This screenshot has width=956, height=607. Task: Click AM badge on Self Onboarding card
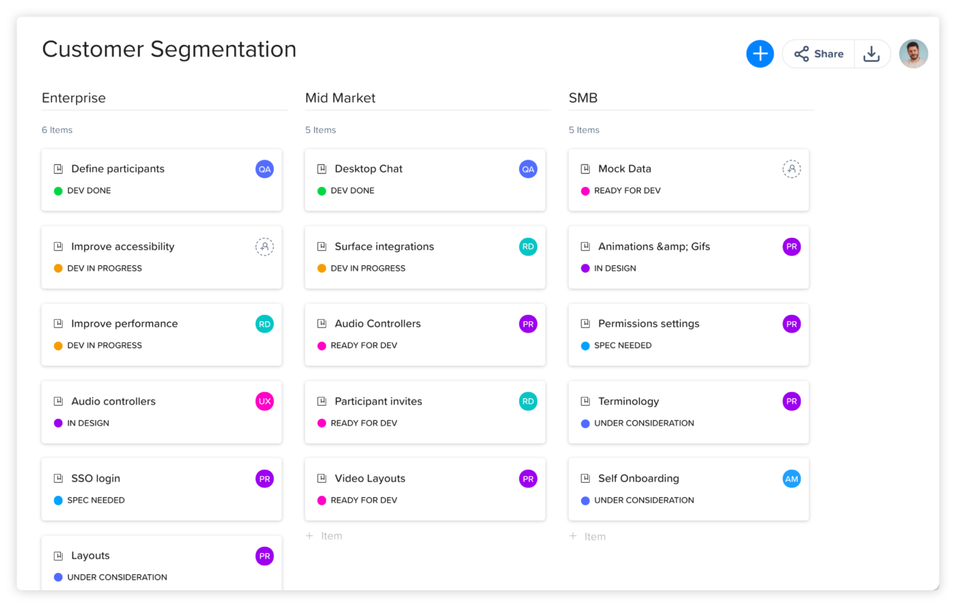791,479
